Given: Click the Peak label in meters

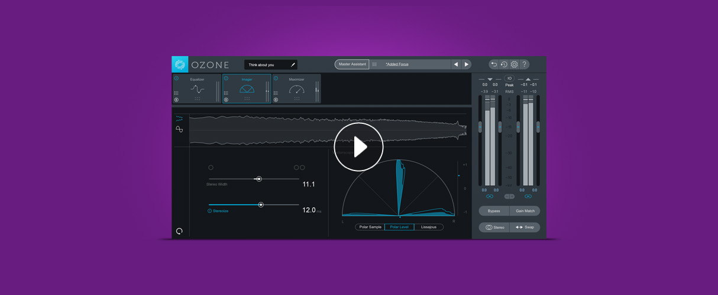Looking at the screenshot, I should tap(509, 85).
